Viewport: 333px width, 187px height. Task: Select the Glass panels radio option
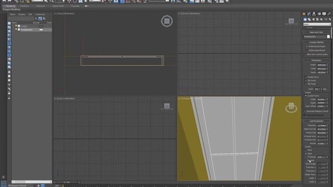coord(306,154)
